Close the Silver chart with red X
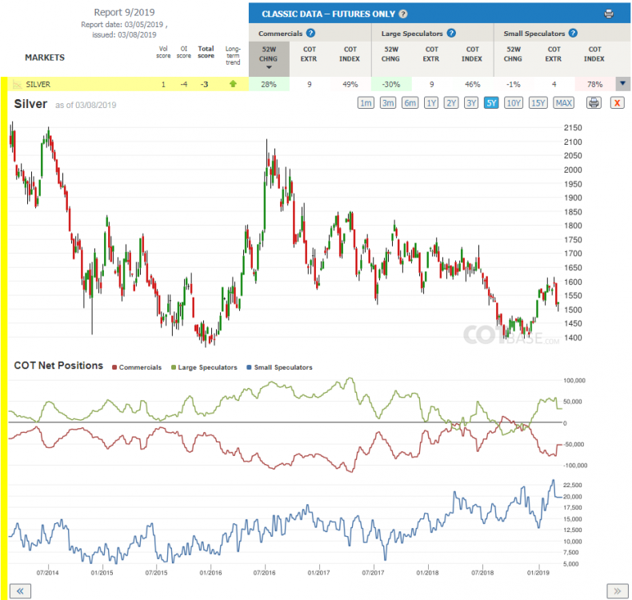 click(617, 102)
